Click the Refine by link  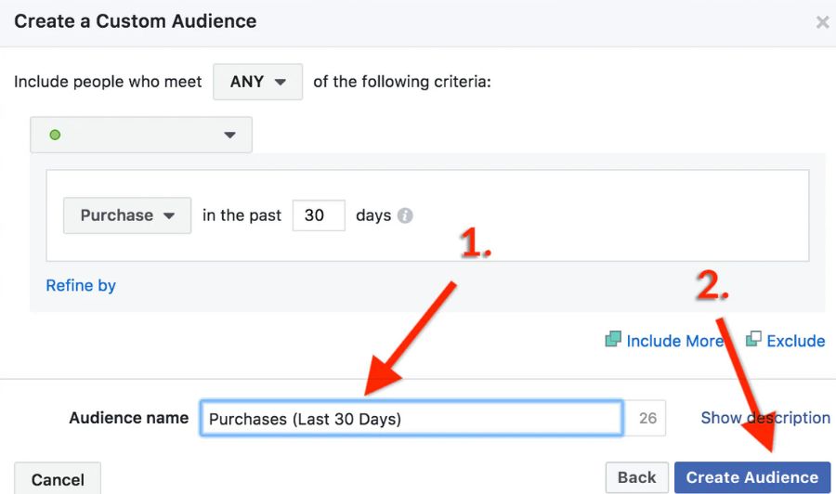(x=81, y=286)
